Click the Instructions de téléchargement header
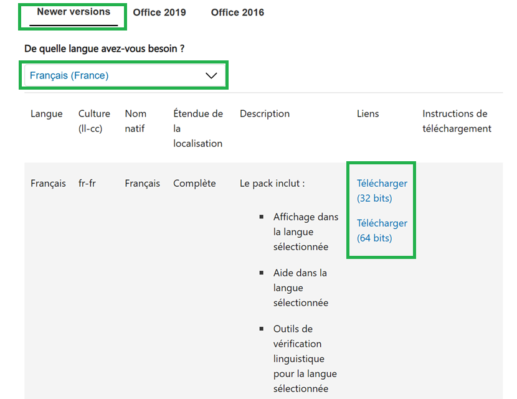The width and height of the screenshot is (517, 399). (x=457, y=121)
